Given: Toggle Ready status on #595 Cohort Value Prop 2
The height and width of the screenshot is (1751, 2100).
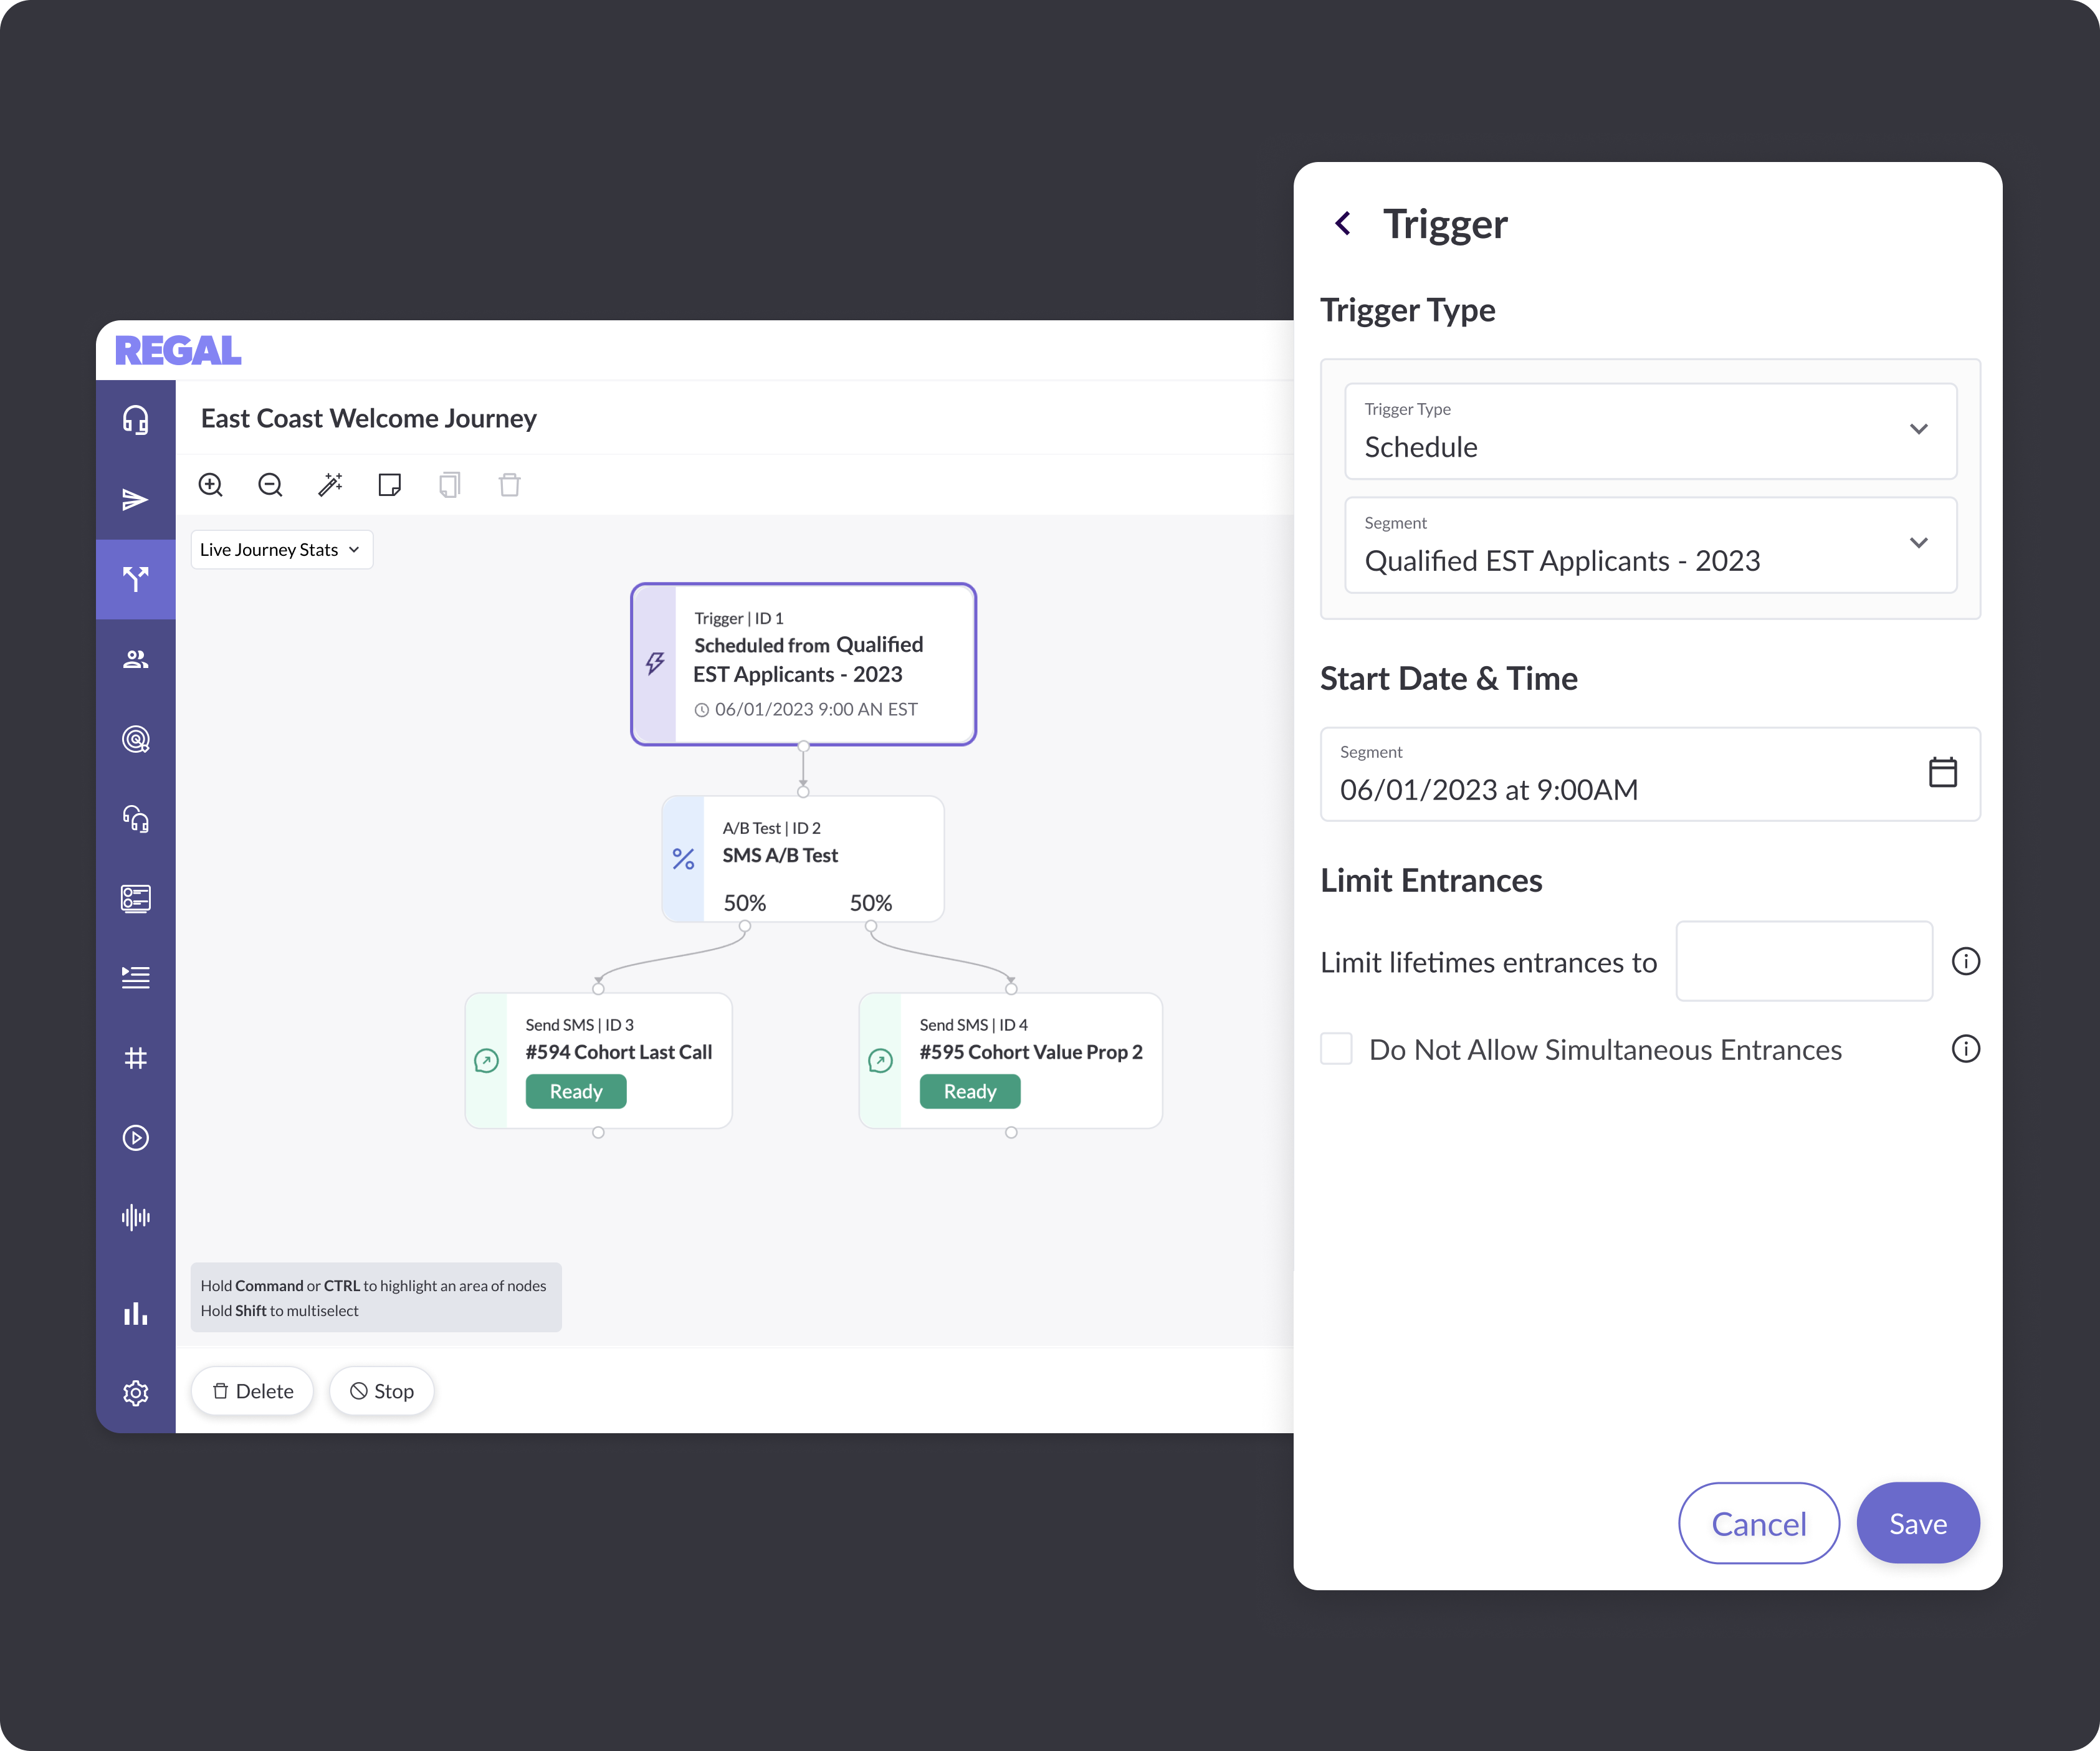Looking at the screenshot, I should pyautogui.click(x=969, y=1091).
